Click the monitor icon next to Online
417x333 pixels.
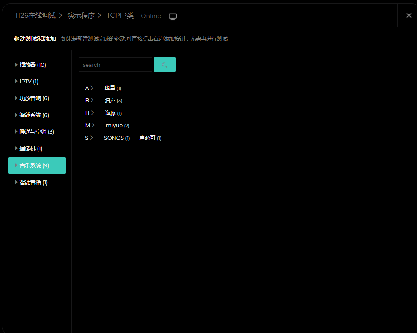173,16
